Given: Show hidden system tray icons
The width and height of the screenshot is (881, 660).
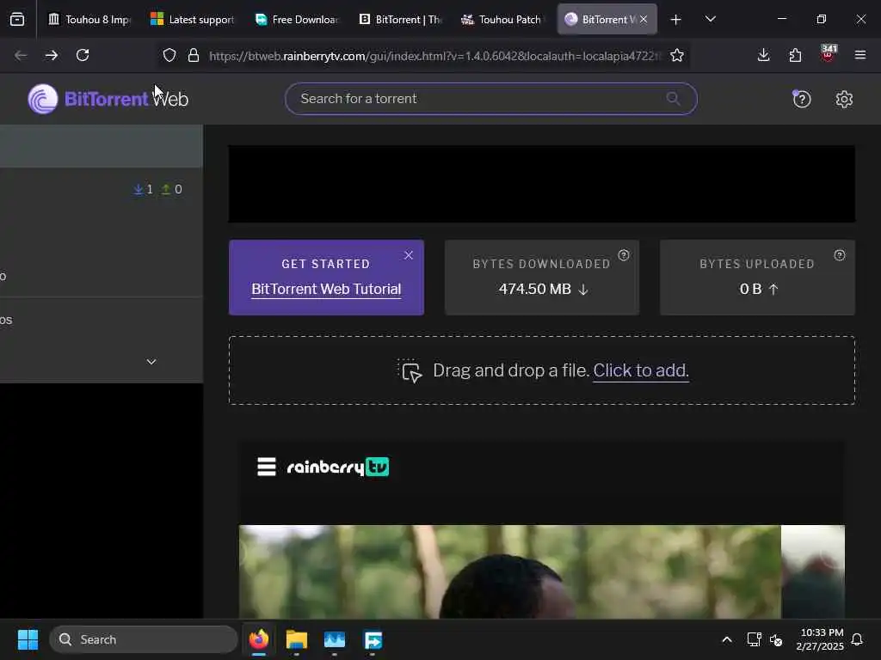Looking at the screenshot, I should (x=726, y=639).
